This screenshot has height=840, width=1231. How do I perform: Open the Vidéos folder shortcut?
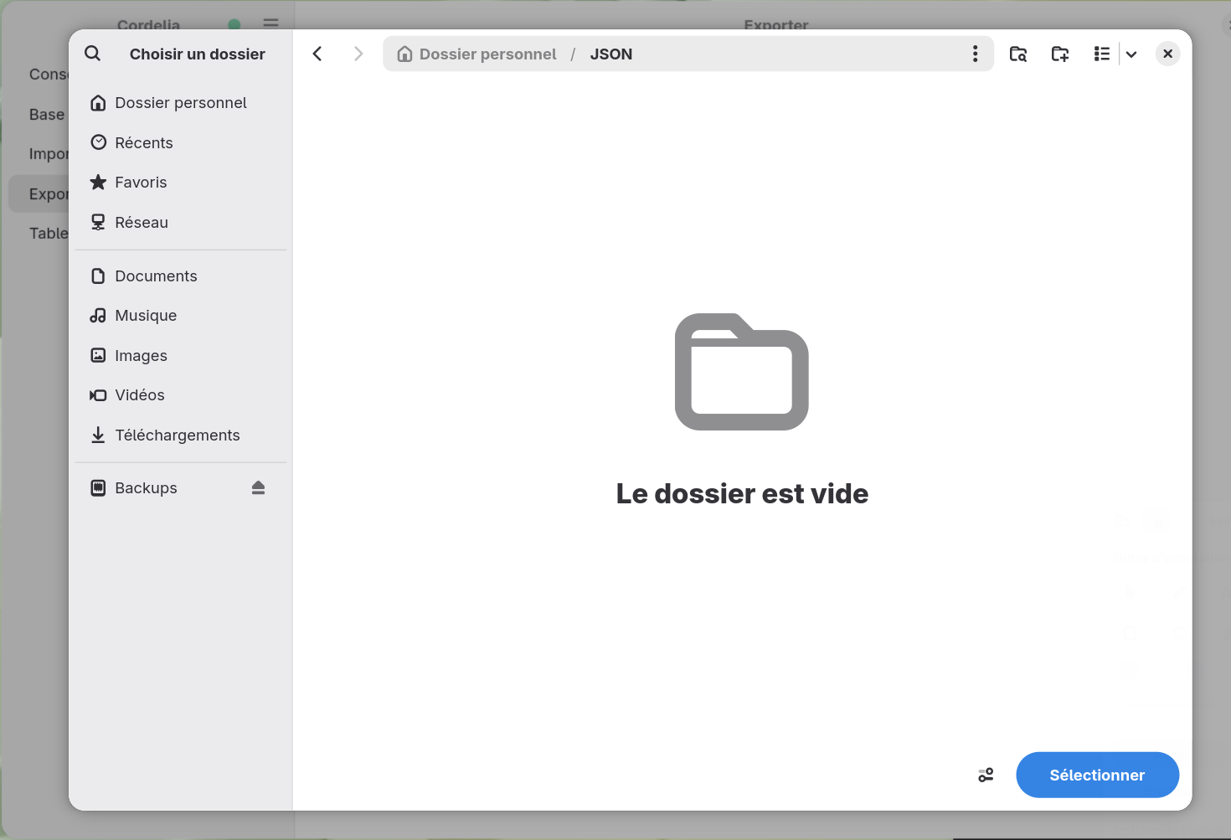coord(181,395)
